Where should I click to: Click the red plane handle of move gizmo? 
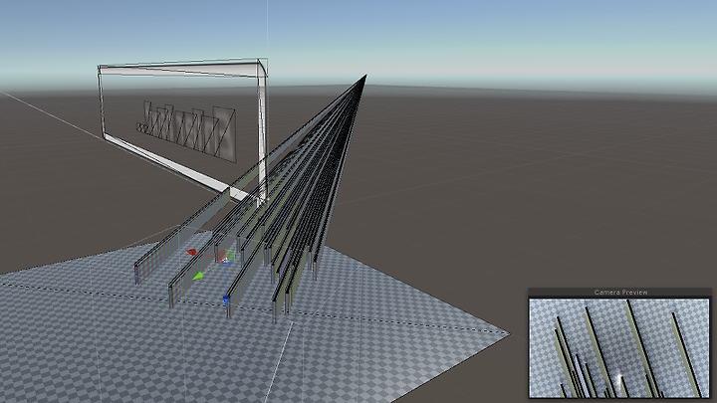[x=221, y=257]
